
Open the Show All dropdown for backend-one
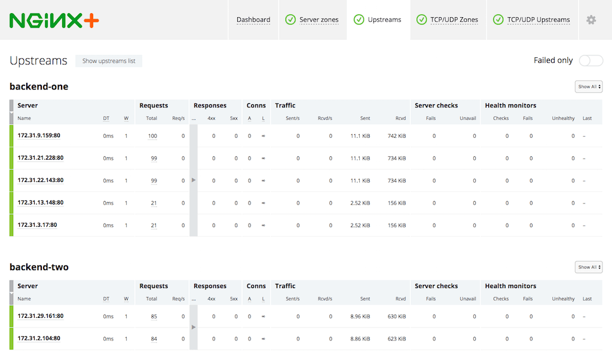[588, 86]
